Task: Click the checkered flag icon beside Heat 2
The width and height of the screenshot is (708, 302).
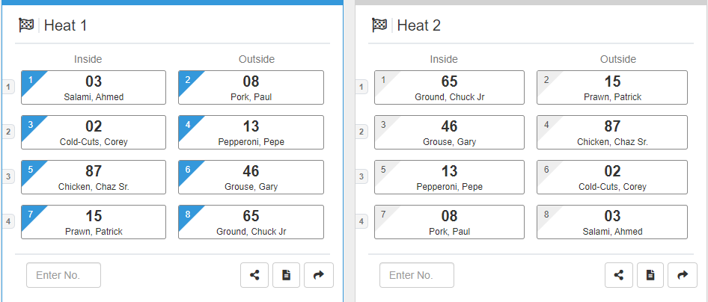Action: [379, 25]
